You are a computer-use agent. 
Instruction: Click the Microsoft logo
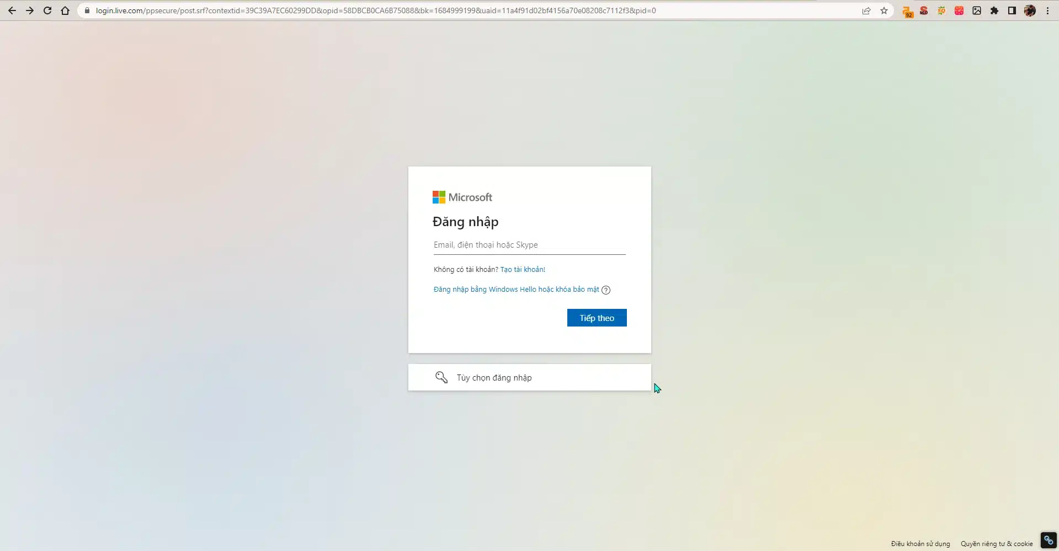(462, 197)
